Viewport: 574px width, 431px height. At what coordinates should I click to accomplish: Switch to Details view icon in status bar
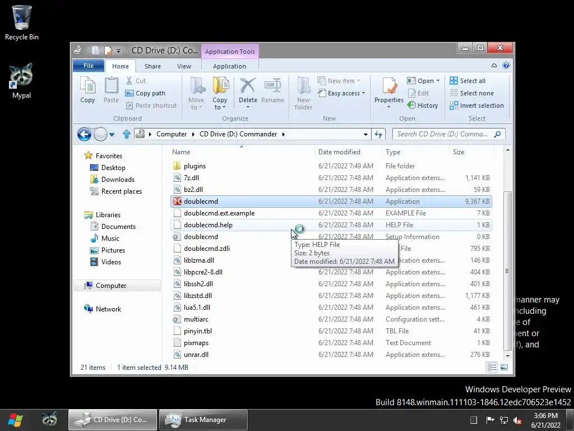(492, 367)
